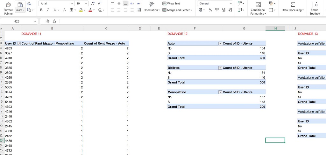Open the Arial font name dropdown
Screen dimensions: 326x155
coord(72,3)
